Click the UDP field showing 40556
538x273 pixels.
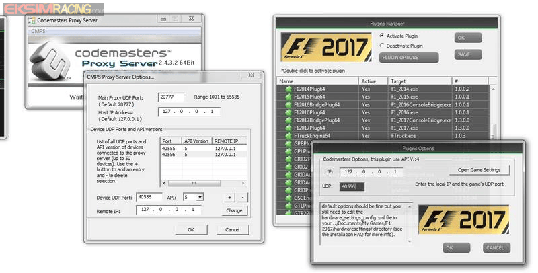point(352,186)
